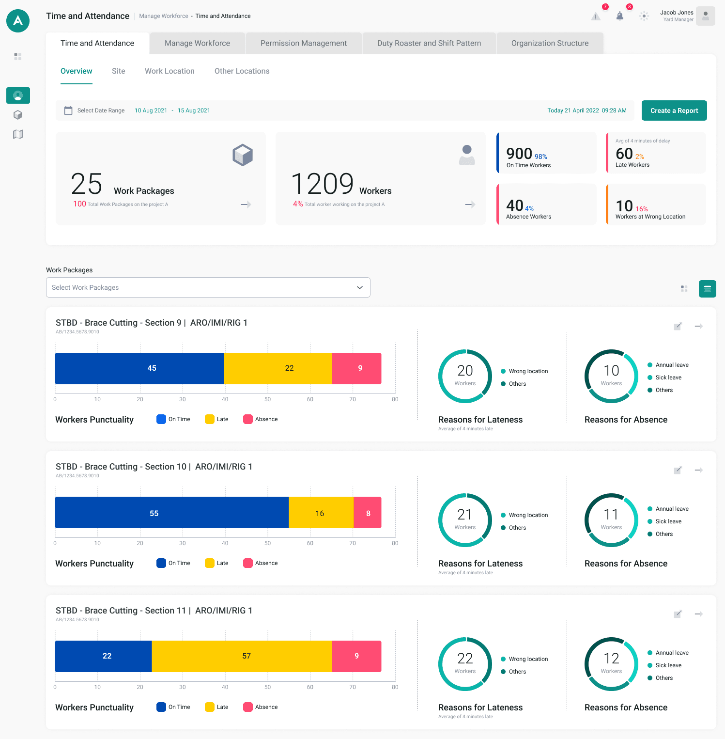This screenshot has width=725, height=739.
Task: Open Duty Roaster and Shift Pattern tab
Action: pyautogui.click(x=429, y=43)
